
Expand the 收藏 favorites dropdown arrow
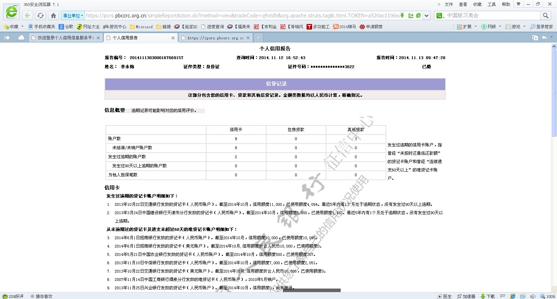coord(22,26)
